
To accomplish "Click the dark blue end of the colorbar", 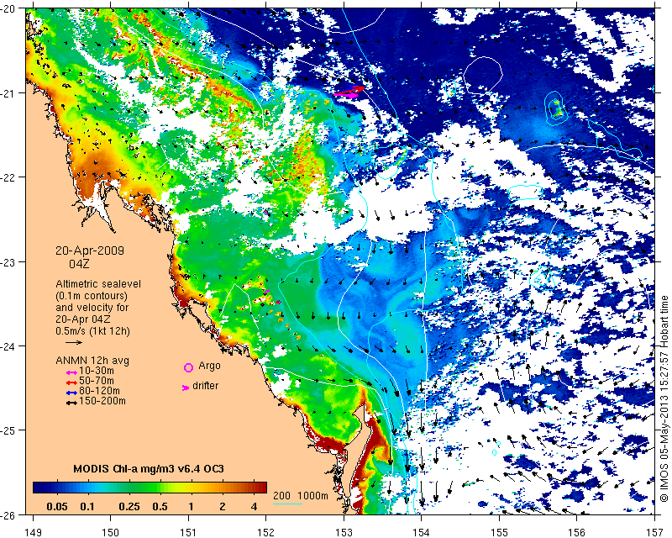I will tap(39, 488).
